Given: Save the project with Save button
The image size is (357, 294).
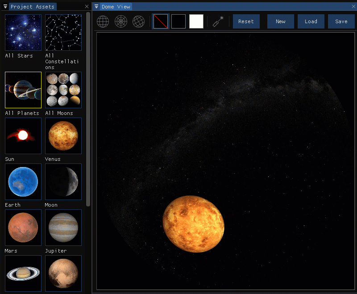Looking at the screenshot, I should (x=341, y=21).
